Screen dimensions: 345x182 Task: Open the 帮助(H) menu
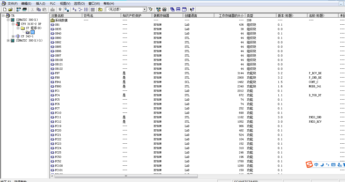click(x=109, y=4)
